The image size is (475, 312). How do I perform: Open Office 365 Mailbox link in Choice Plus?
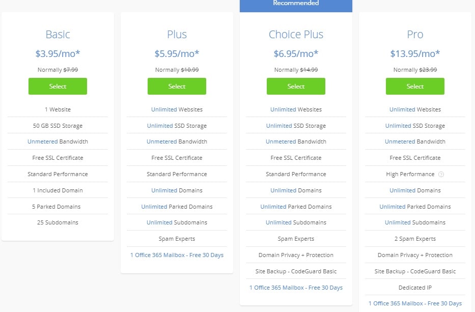[296, 288]
